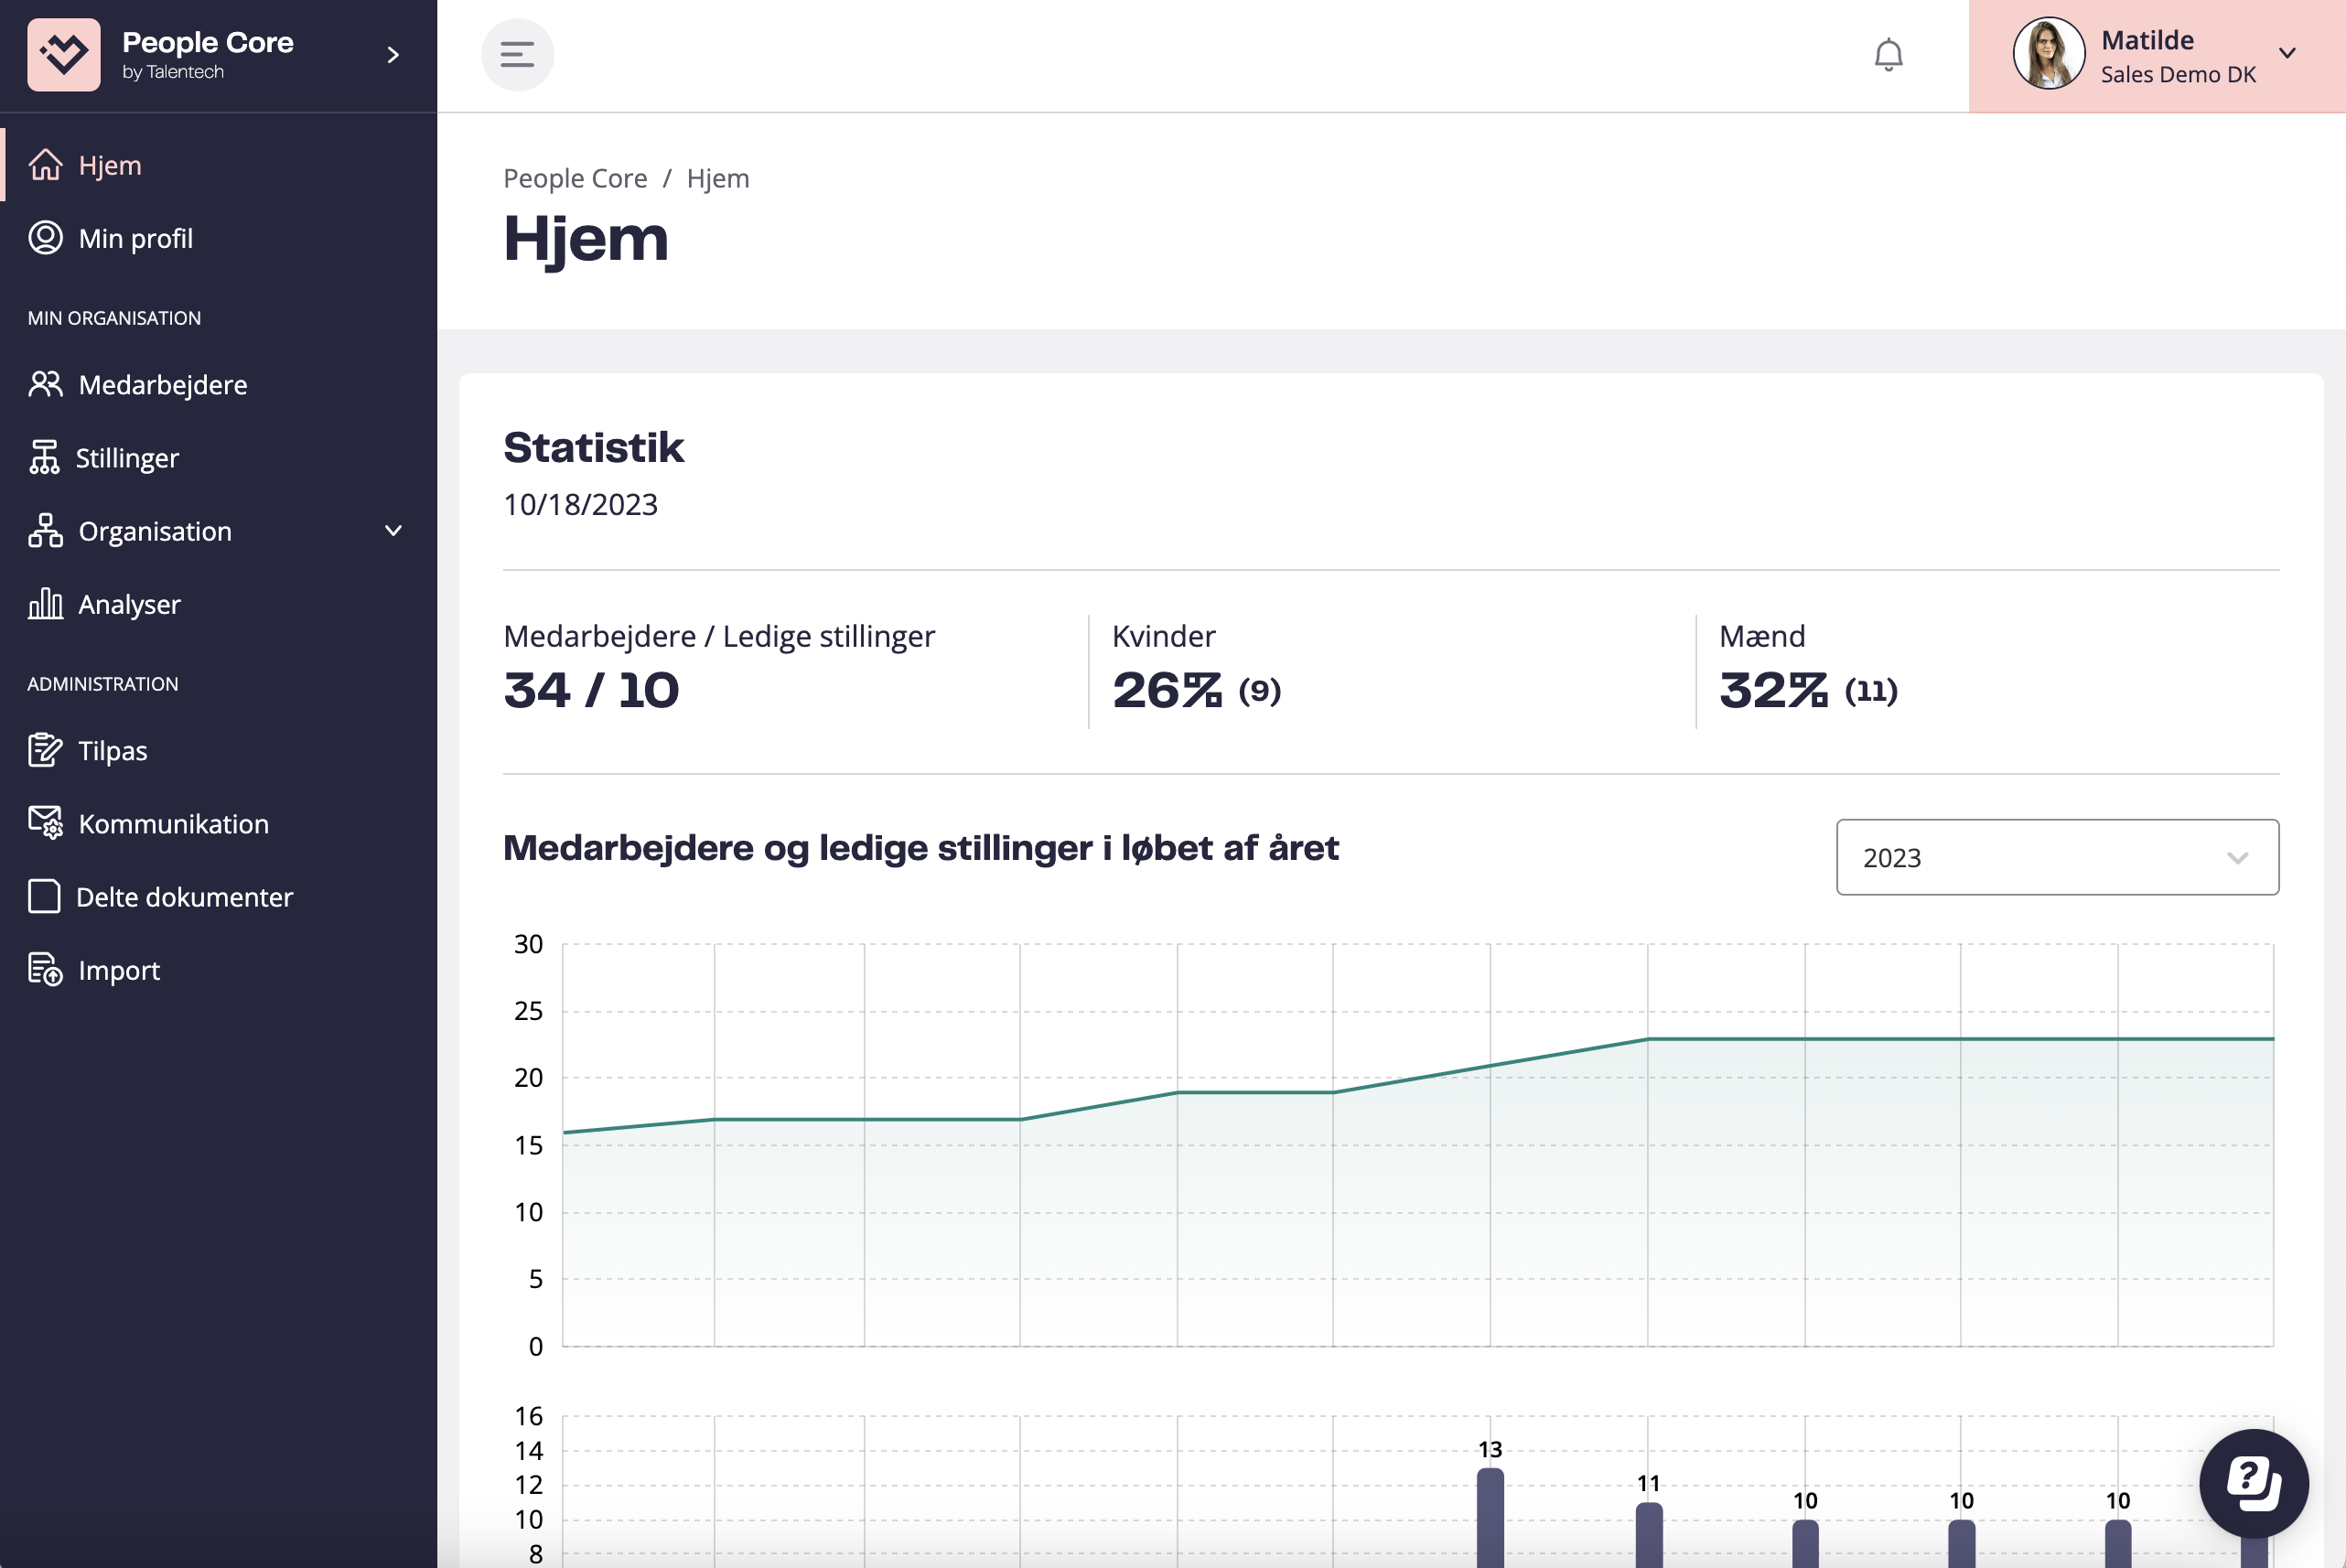Go to Min profil menu item

pos(135,238)
